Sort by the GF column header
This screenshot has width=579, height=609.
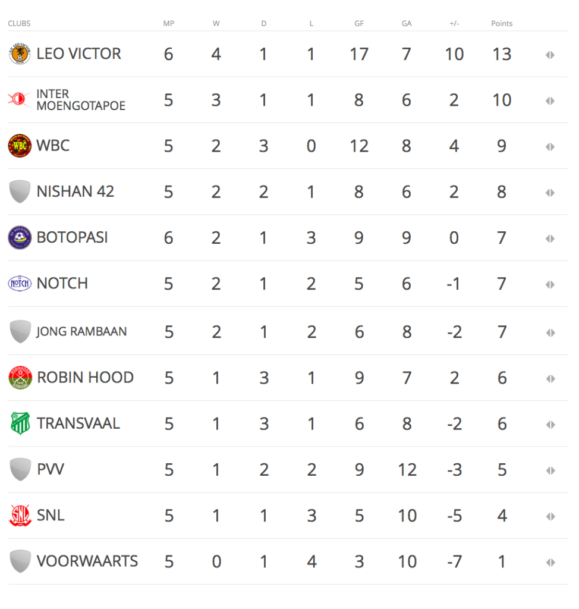359,23
